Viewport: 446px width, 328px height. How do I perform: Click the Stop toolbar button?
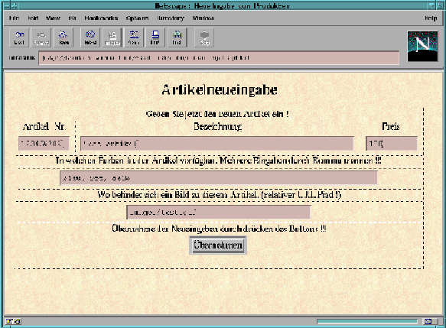click(204, 37)
